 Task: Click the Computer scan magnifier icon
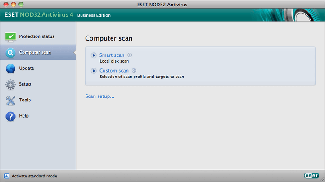(10, 53)
